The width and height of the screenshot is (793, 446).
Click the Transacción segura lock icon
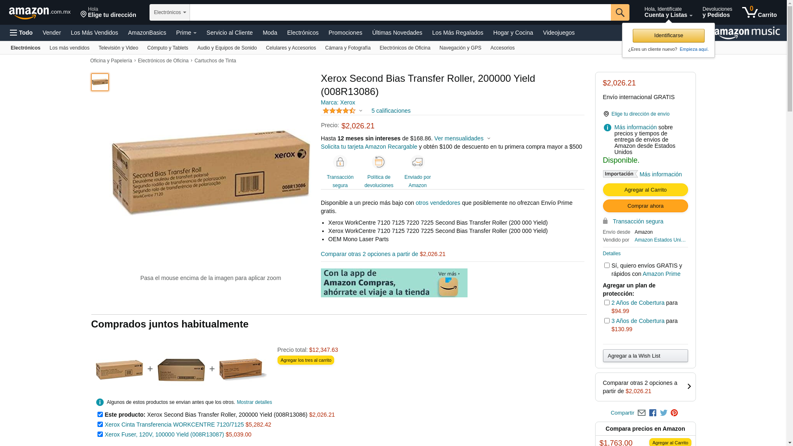(x=340, y=162)
